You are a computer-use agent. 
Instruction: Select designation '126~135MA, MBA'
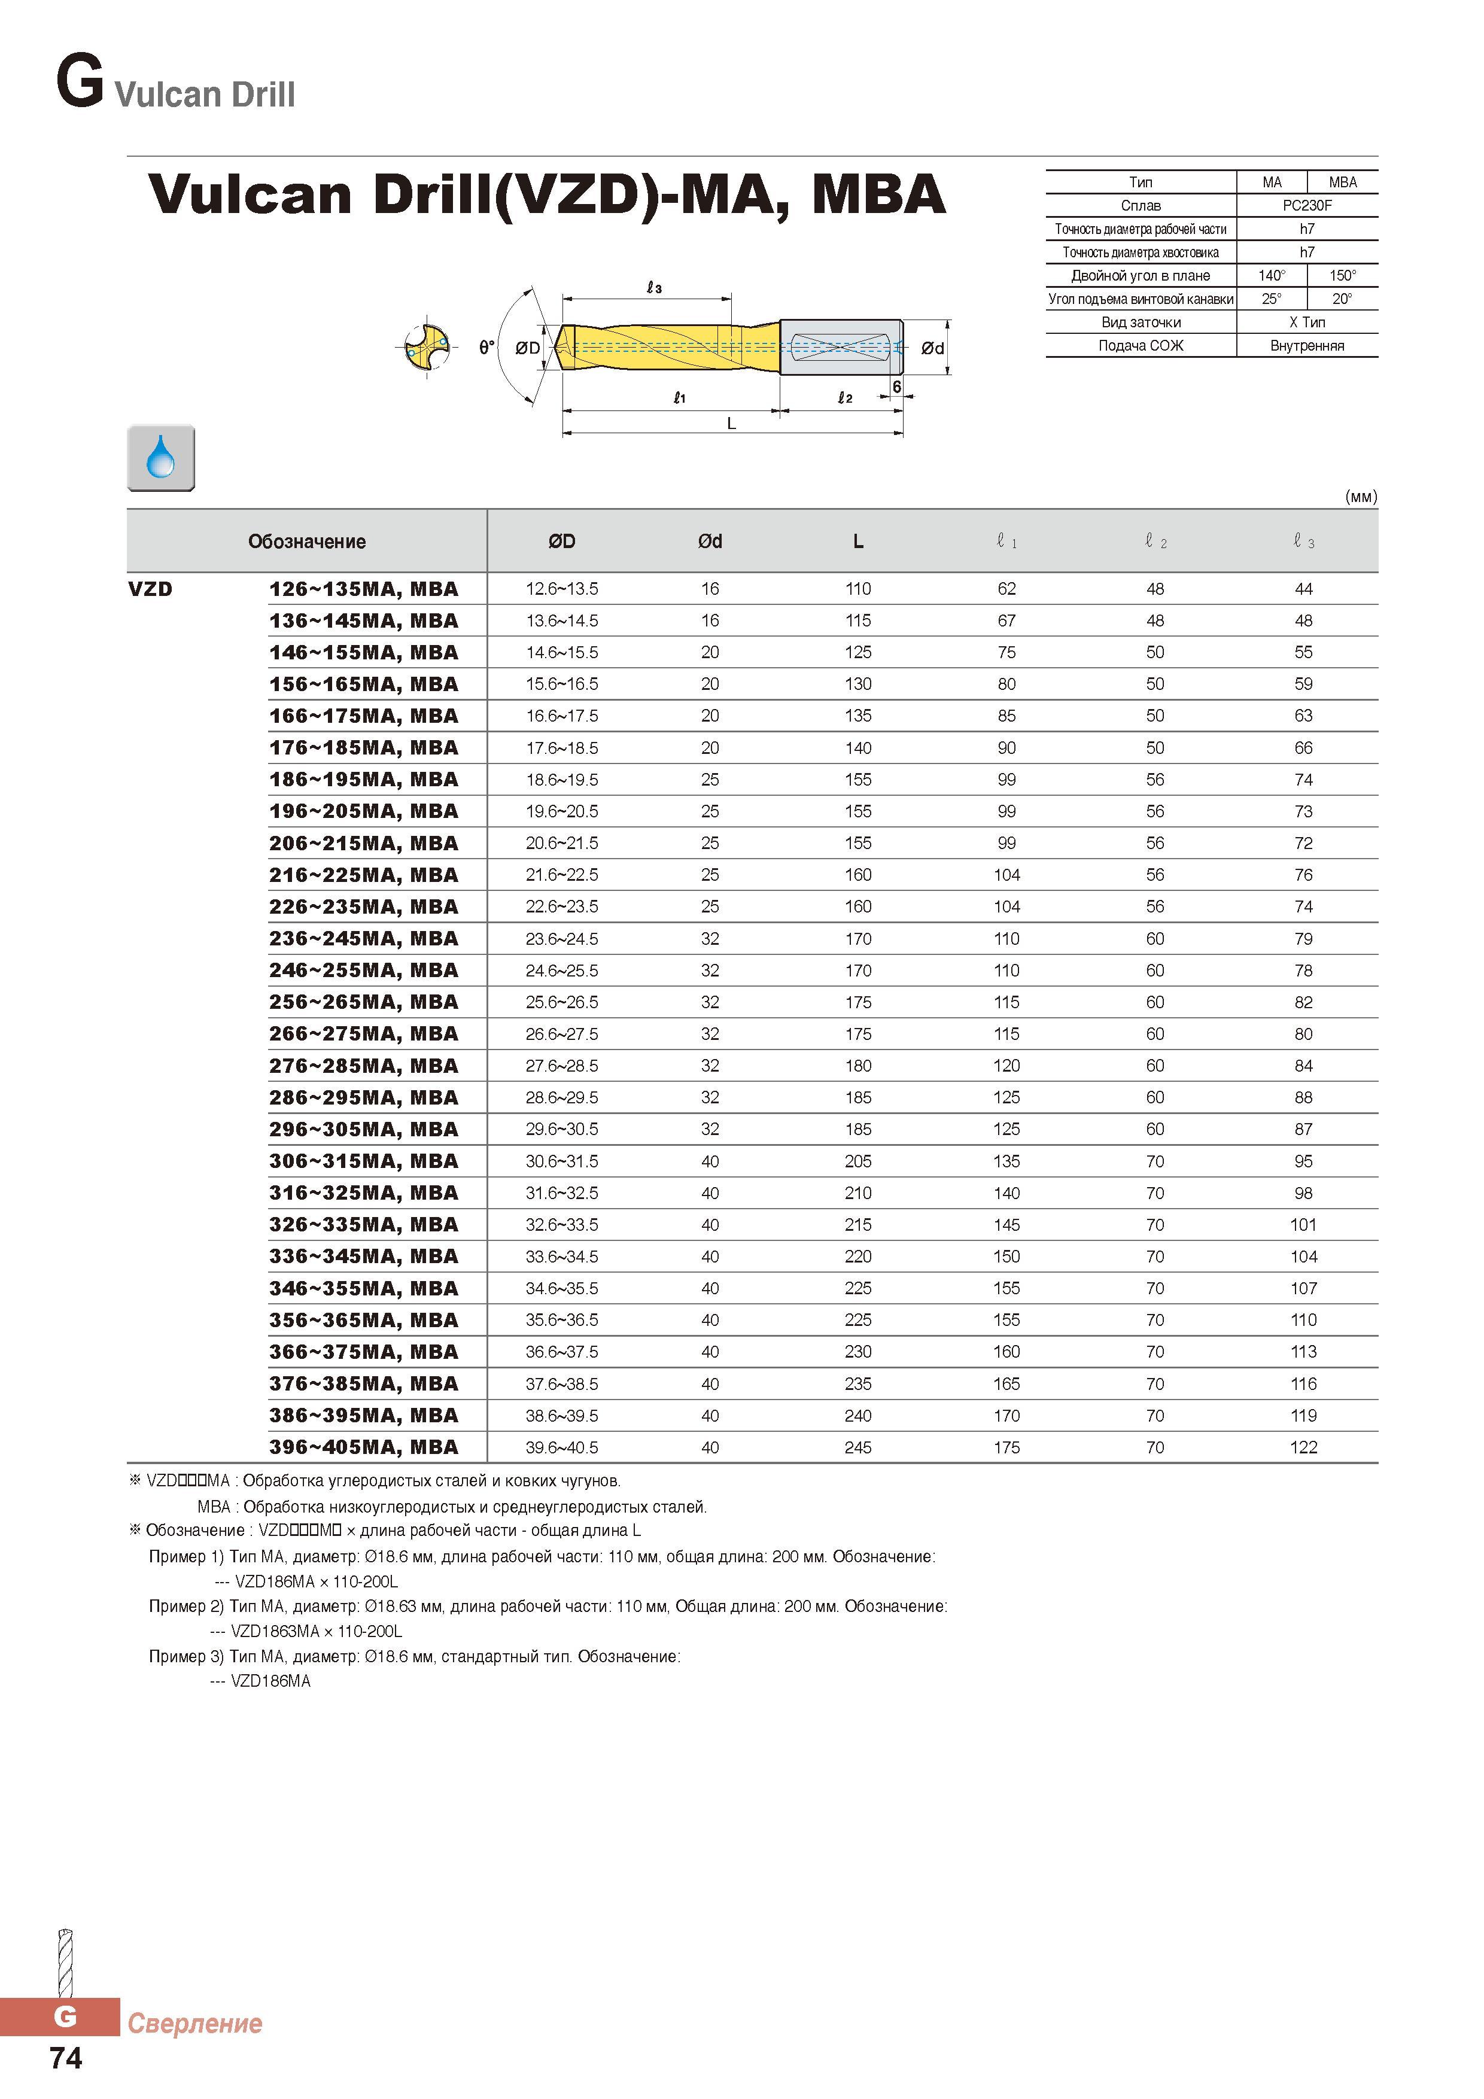click(x=364, y=589)
